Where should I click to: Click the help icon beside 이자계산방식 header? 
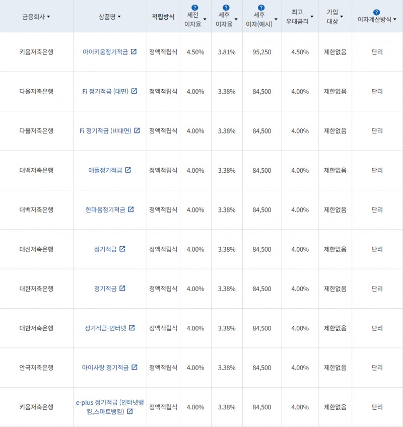click(377, 12)
